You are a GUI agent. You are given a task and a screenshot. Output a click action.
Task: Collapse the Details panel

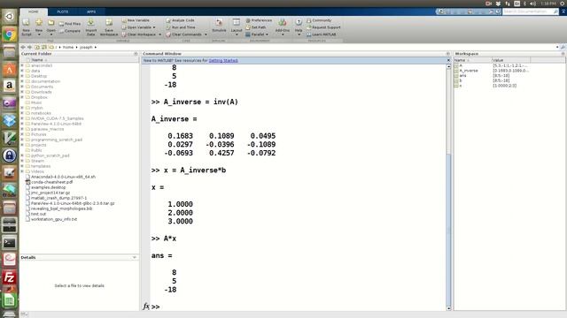[135, 257]
